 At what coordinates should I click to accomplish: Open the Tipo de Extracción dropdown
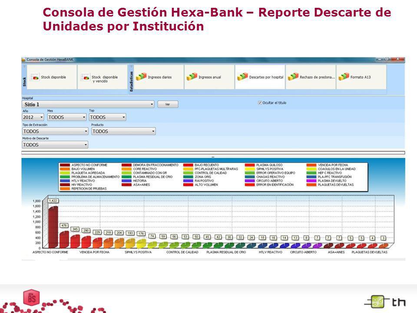point(55,131)
